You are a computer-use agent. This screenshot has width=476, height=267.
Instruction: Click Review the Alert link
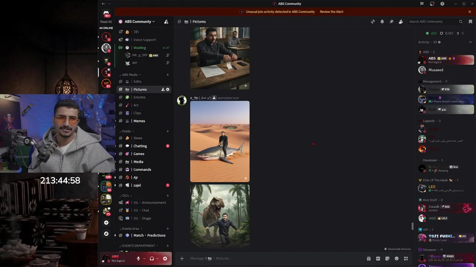tap(331, 12)
